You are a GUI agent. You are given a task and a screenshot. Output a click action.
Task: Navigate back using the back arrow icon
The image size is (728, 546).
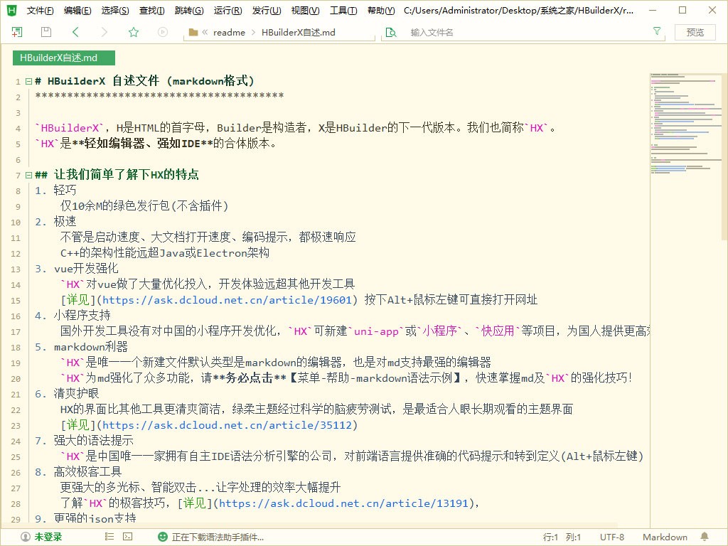[x=74, y=31]
